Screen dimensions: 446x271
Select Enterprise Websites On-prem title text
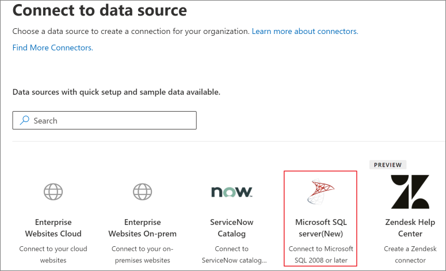143,228
